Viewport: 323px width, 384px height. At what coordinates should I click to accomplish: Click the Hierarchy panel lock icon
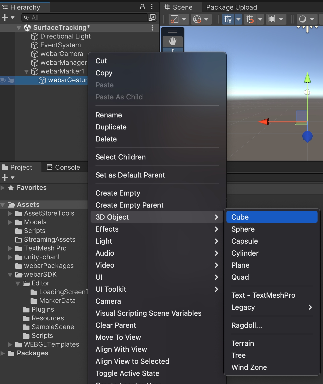click(x=142, y=7)
